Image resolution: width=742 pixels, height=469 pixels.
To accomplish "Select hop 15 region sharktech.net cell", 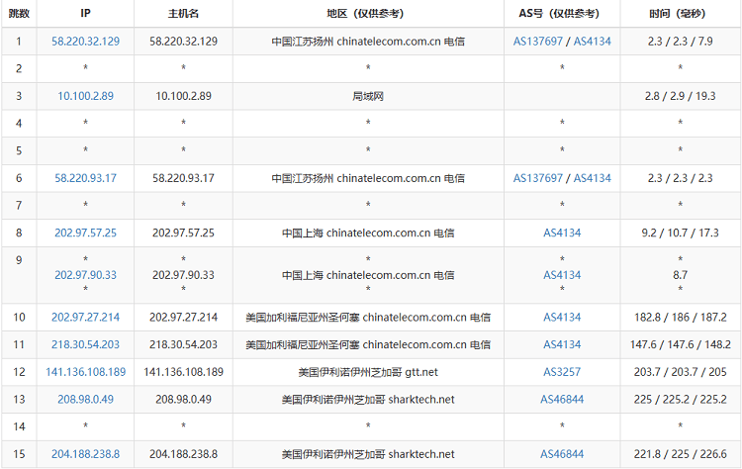I will click(x=368, y=454).
